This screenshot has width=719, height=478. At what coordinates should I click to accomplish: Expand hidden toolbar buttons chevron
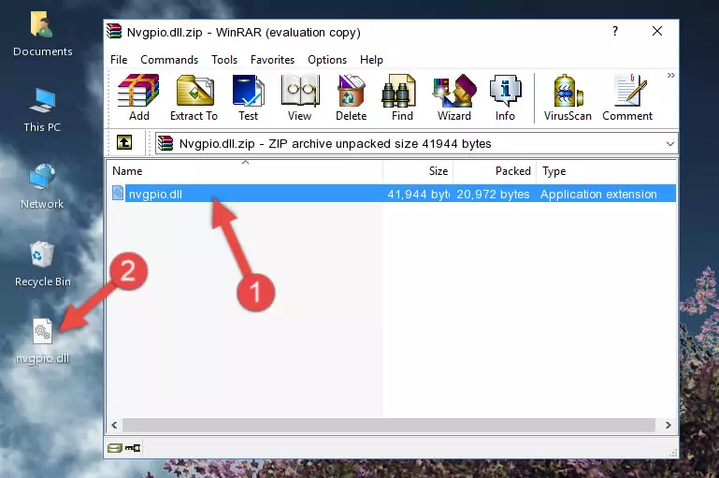pyautogui.click(x=671, y=75)
